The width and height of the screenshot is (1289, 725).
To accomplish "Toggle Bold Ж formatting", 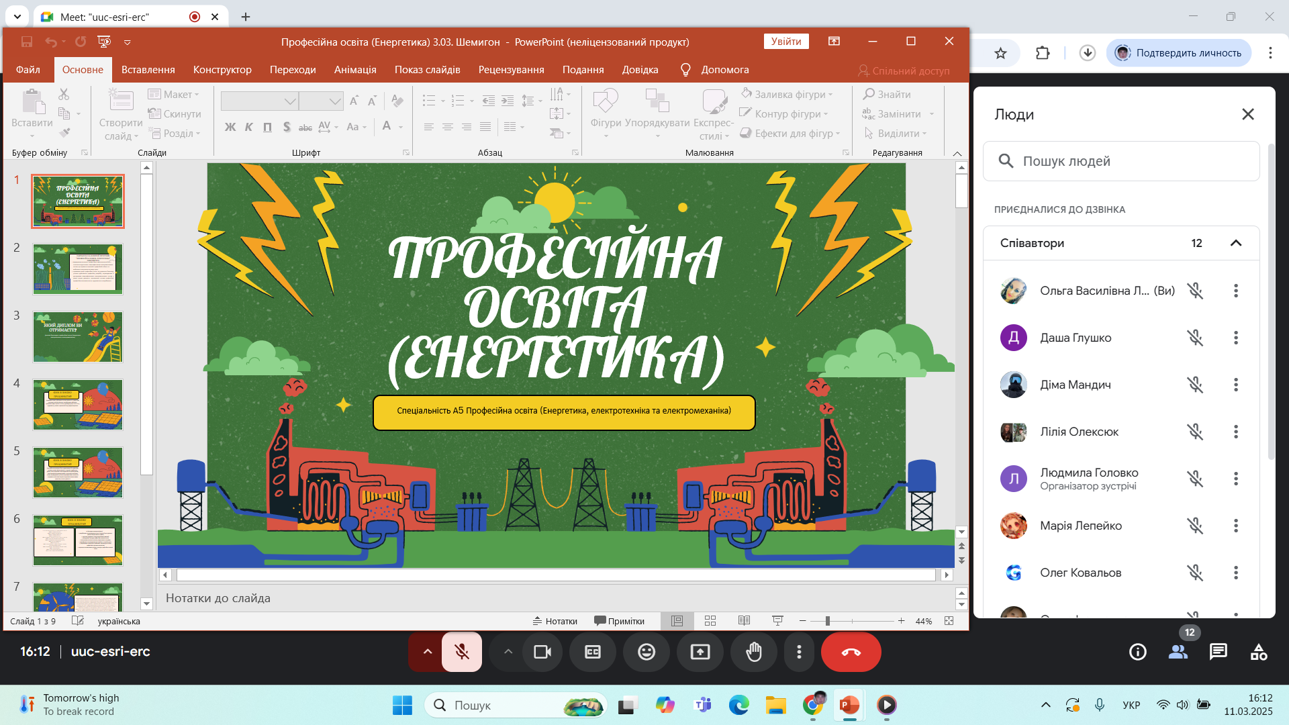I will pos(230,127).
